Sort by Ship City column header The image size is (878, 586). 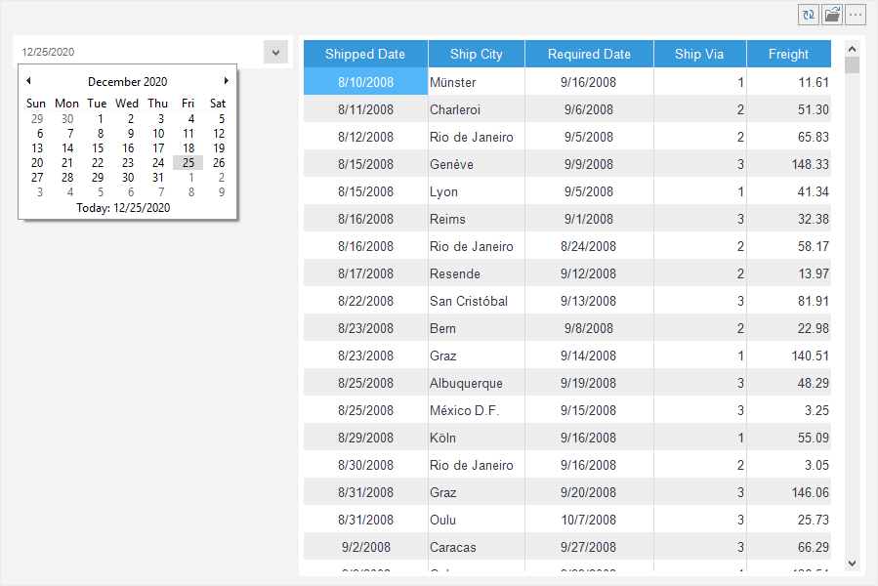[477, 55]
